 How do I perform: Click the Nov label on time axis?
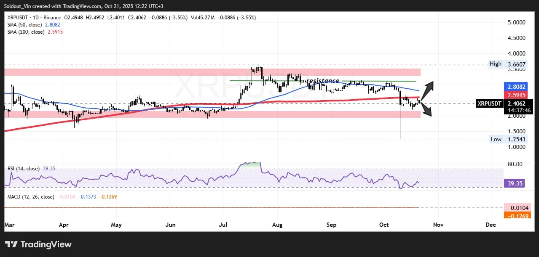pos(439,225)
